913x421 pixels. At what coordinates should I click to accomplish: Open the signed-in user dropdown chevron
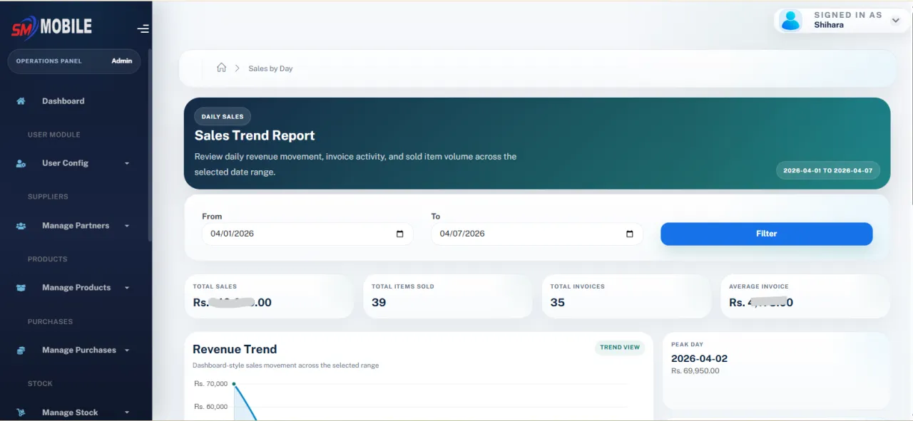(896, 21)
